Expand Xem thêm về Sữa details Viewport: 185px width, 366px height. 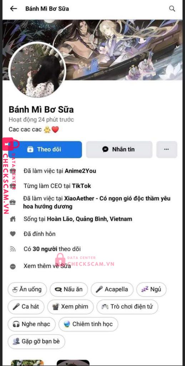tap(47, 266)
